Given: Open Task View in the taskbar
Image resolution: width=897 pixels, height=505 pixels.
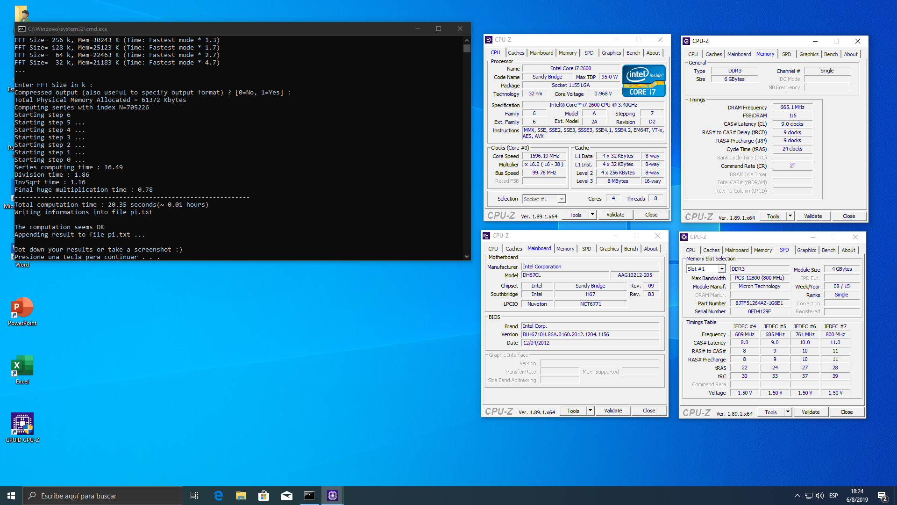Looking at the screenshot, I should (x=194, y=496).
